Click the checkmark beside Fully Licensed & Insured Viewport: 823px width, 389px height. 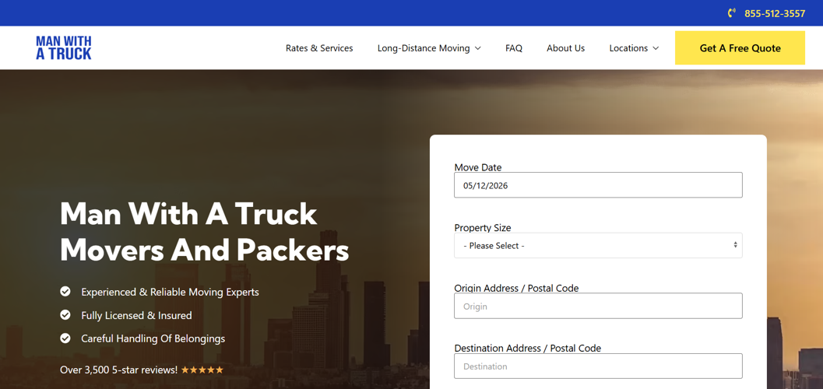pyautogui.click(x=65, y=315)
